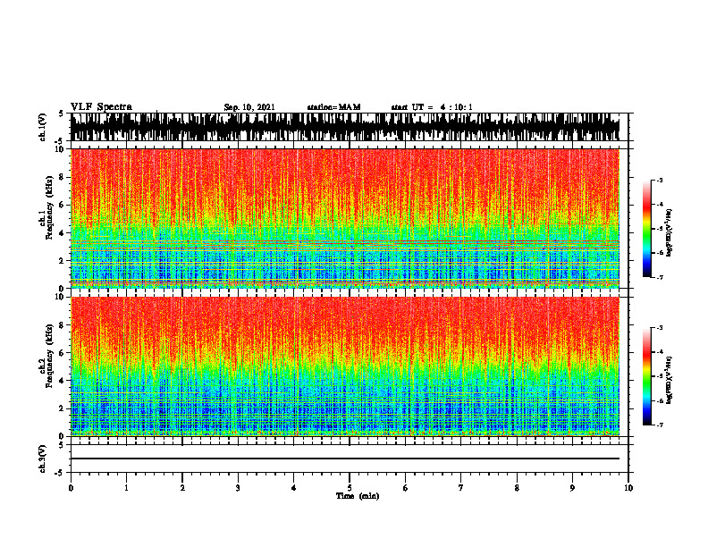This screenshot has height=547, width=708.
Task: Click the "VLF Spectra" plot title
Action: [x=101, y=107]
